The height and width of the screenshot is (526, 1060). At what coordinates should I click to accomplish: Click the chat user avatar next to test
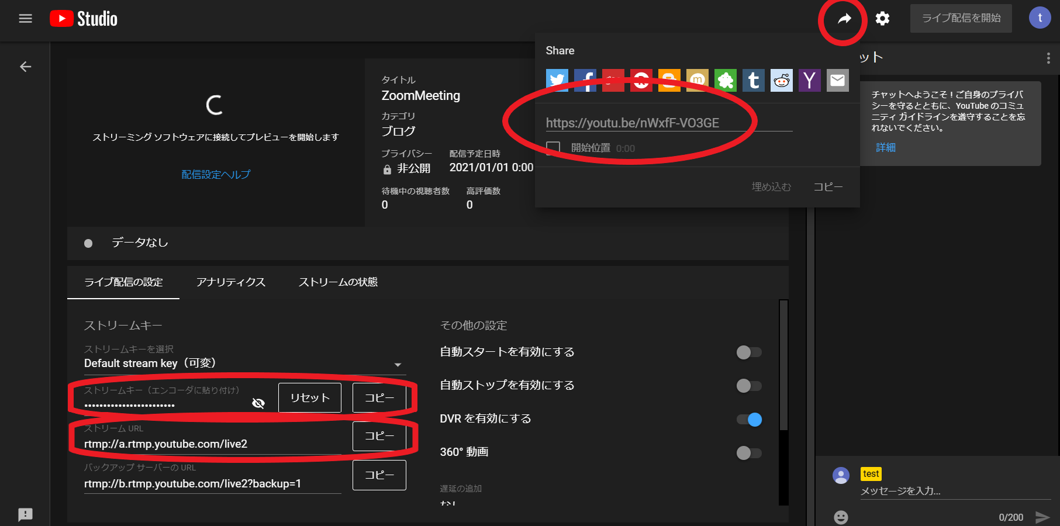841,475
